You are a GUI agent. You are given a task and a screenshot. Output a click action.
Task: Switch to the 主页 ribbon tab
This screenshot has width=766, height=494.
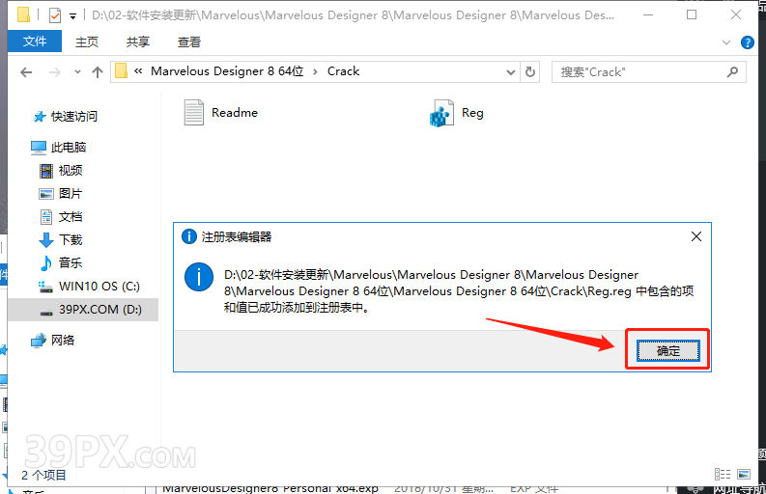pos(87,42)
